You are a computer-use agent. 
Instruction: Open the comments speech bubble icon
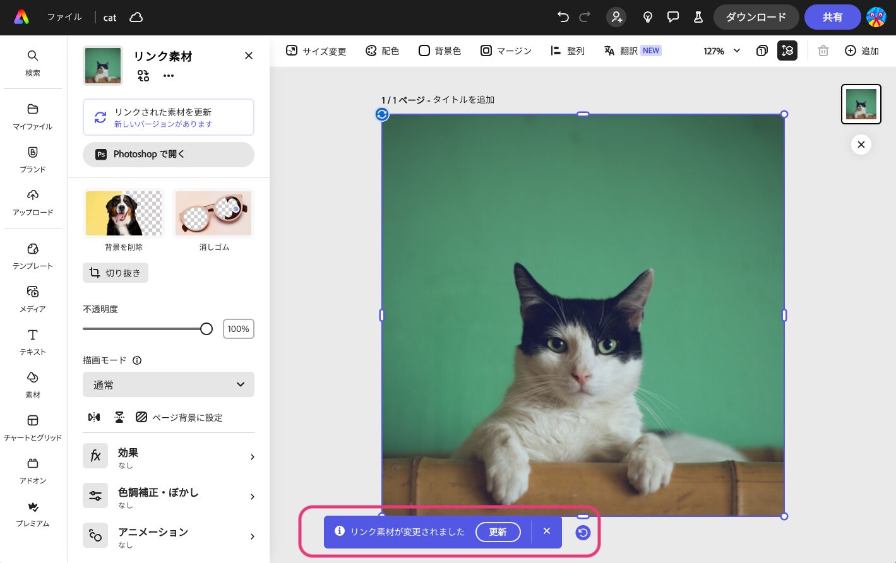[x=672, y=17]
